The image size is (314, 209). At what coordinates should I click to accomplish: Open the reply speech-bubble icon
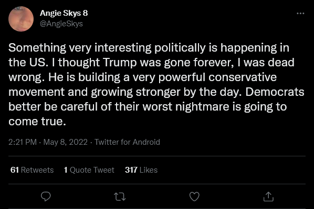point(46,196)
